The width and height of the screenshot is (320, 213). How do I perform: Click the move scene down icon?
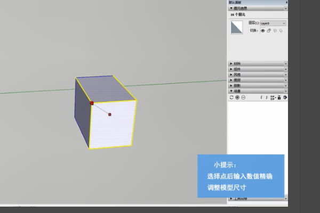pyautogui.click(x=267, y=97)
